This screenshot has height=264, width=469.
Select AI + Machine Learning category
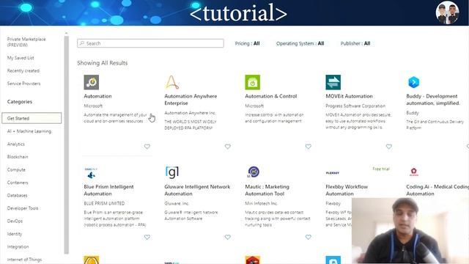pos(29,131)
